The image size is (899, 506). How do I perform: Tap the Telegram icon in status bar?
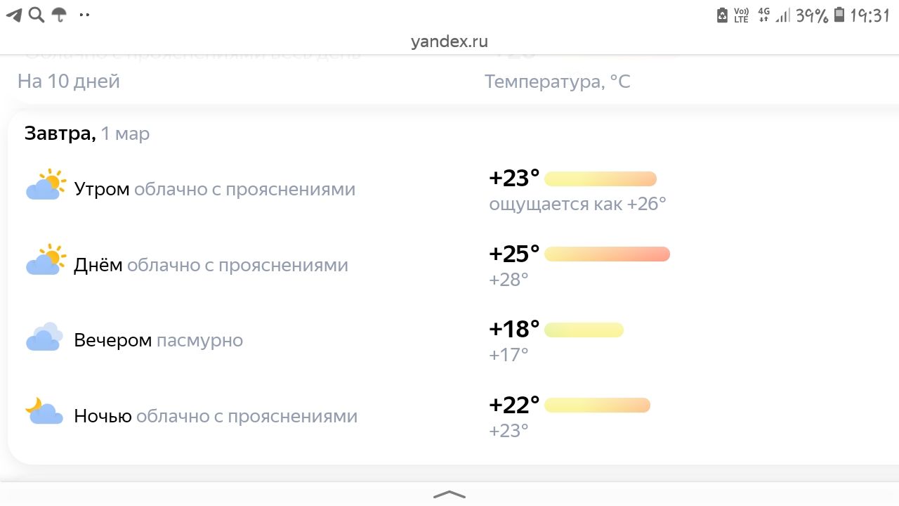click(x=13, y=15)
